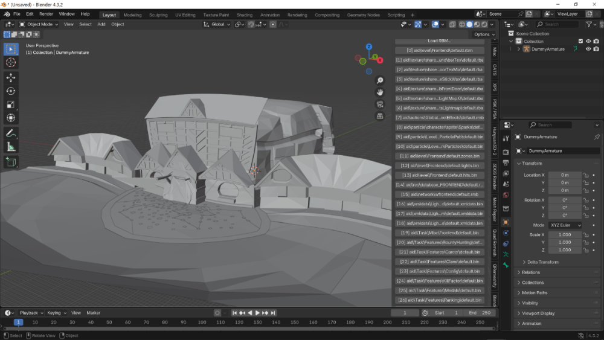Expand the Delta Transform section
The height and width of the screenshot is (340, 604).
tap(542, 262)
